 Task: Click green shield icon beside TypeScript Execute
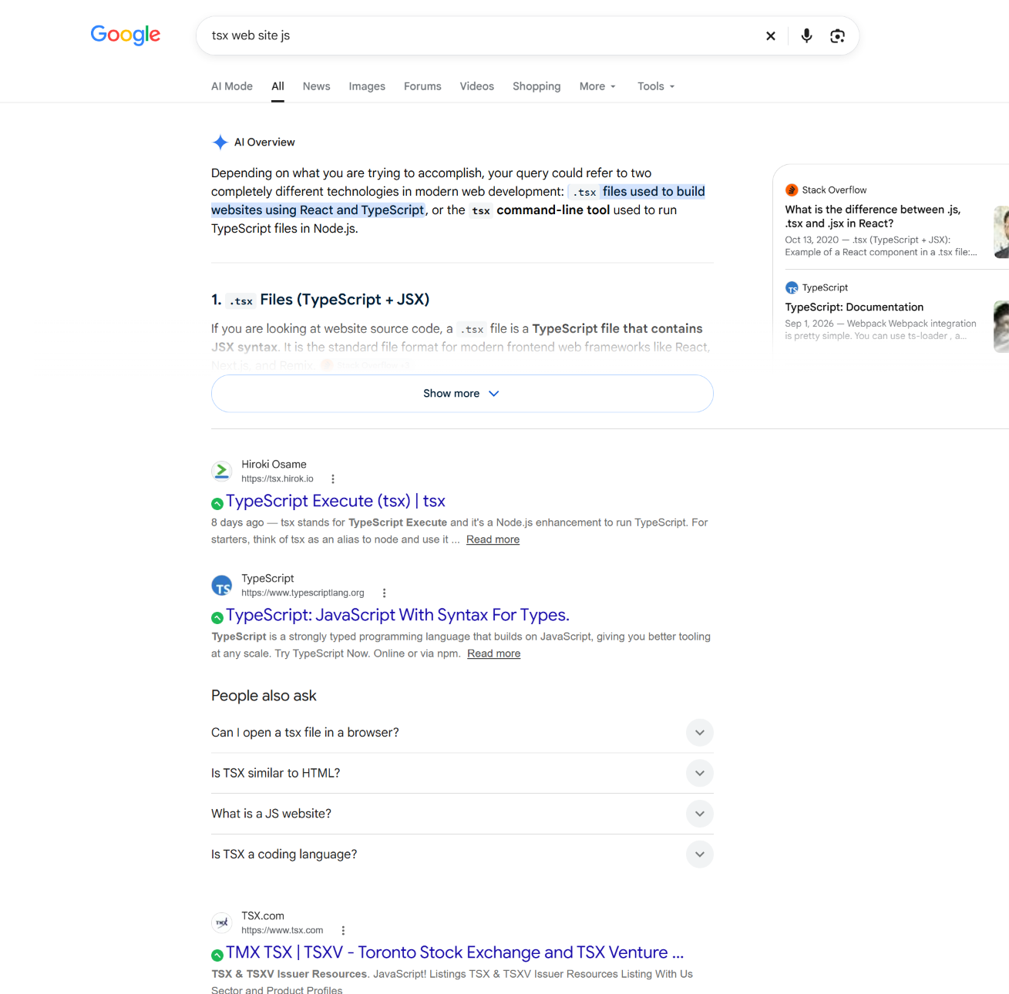click(x=217, y=503)
